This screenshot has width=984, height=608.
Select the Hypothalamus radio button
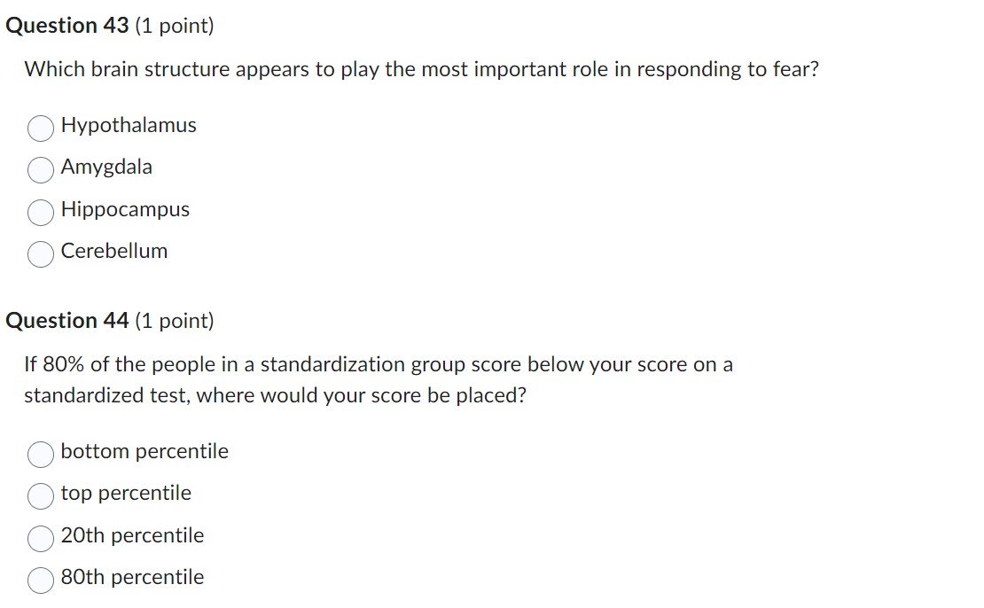click(x=39, y=128)
